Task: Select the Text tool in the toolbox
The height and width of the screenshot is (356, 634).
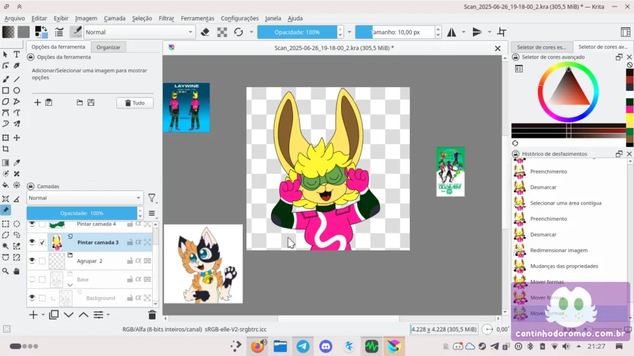Action: [x=17, y=54]
